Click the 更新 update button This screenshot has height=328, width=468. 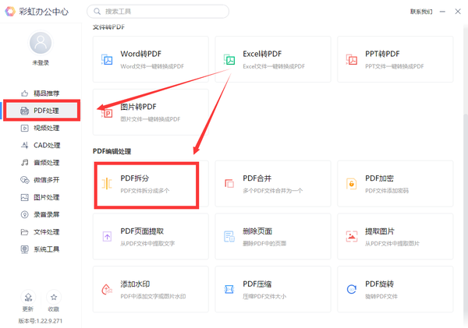pos(28,302)
